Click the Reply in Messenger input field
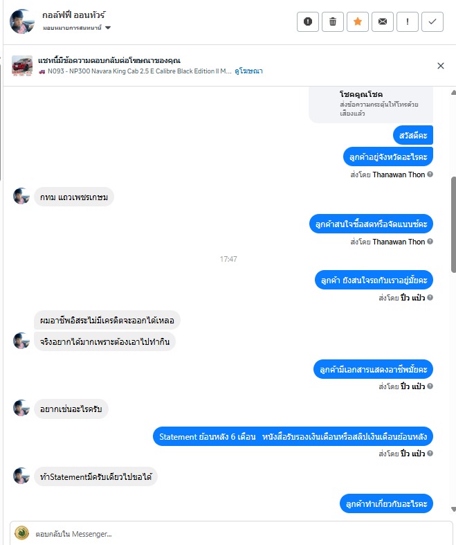Image resolution: width=456 pixels, height=545 pixels. coord(231,533)
